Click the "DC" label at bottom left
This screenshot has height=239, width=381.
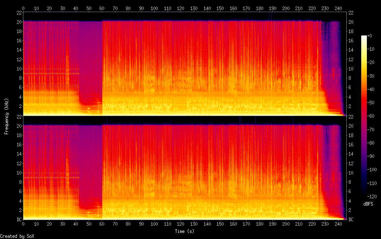[x=18, y=220]
